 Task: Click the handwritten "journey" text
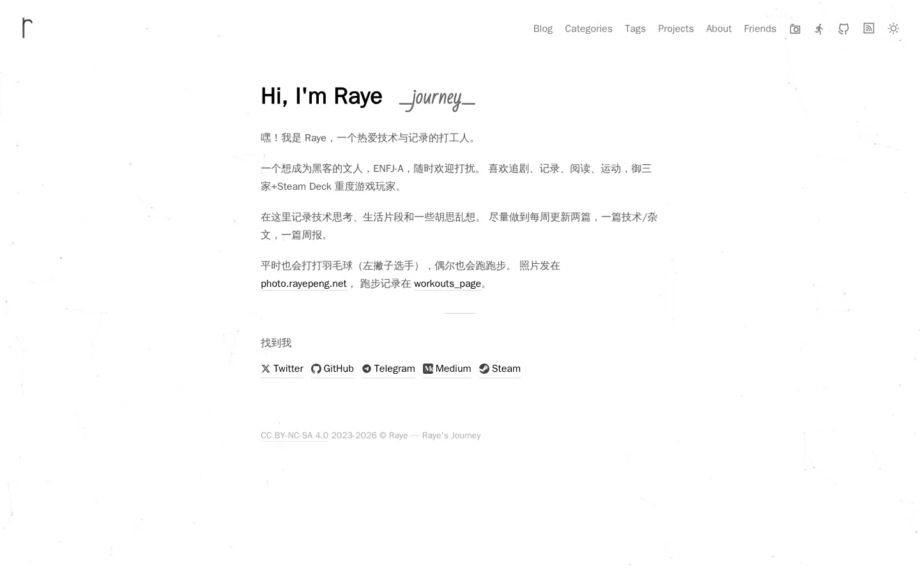(437, 98)
